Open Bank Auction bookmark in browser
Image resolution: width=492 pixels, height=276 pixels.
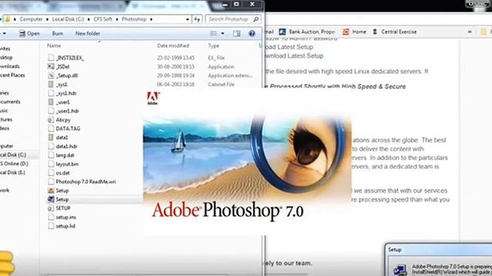click(307, 32)
